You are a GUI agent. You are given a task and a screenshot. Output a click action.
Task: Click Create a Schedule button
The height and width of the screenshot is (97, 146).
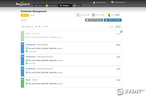pos(94,20)
